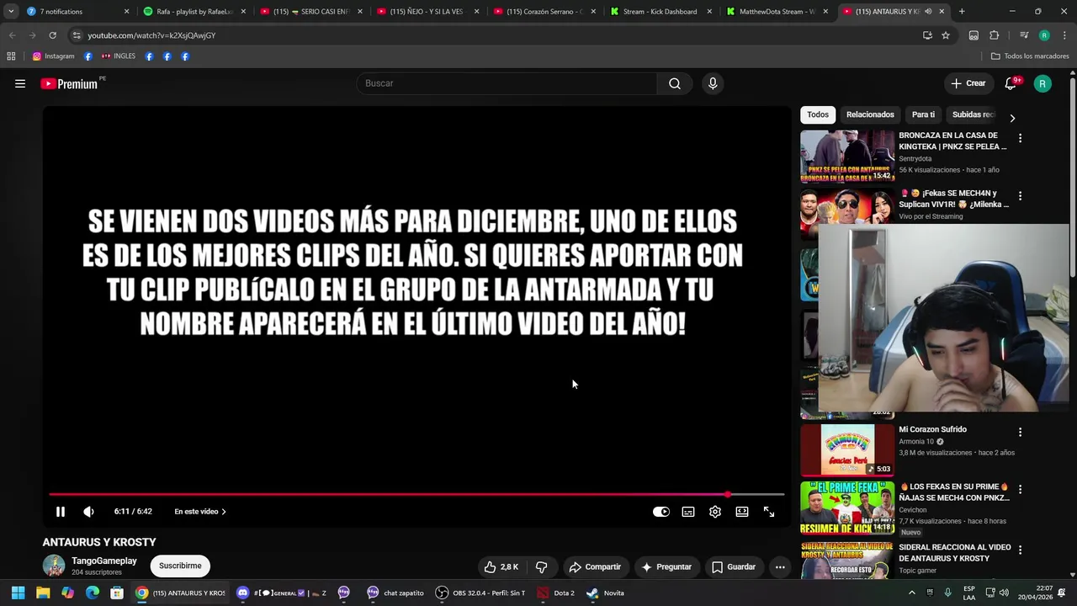Open options for LOS FEKAS EN SU PRIME video

pos(1020,489)
